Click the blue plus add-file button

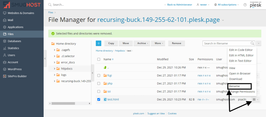(98, 43)
